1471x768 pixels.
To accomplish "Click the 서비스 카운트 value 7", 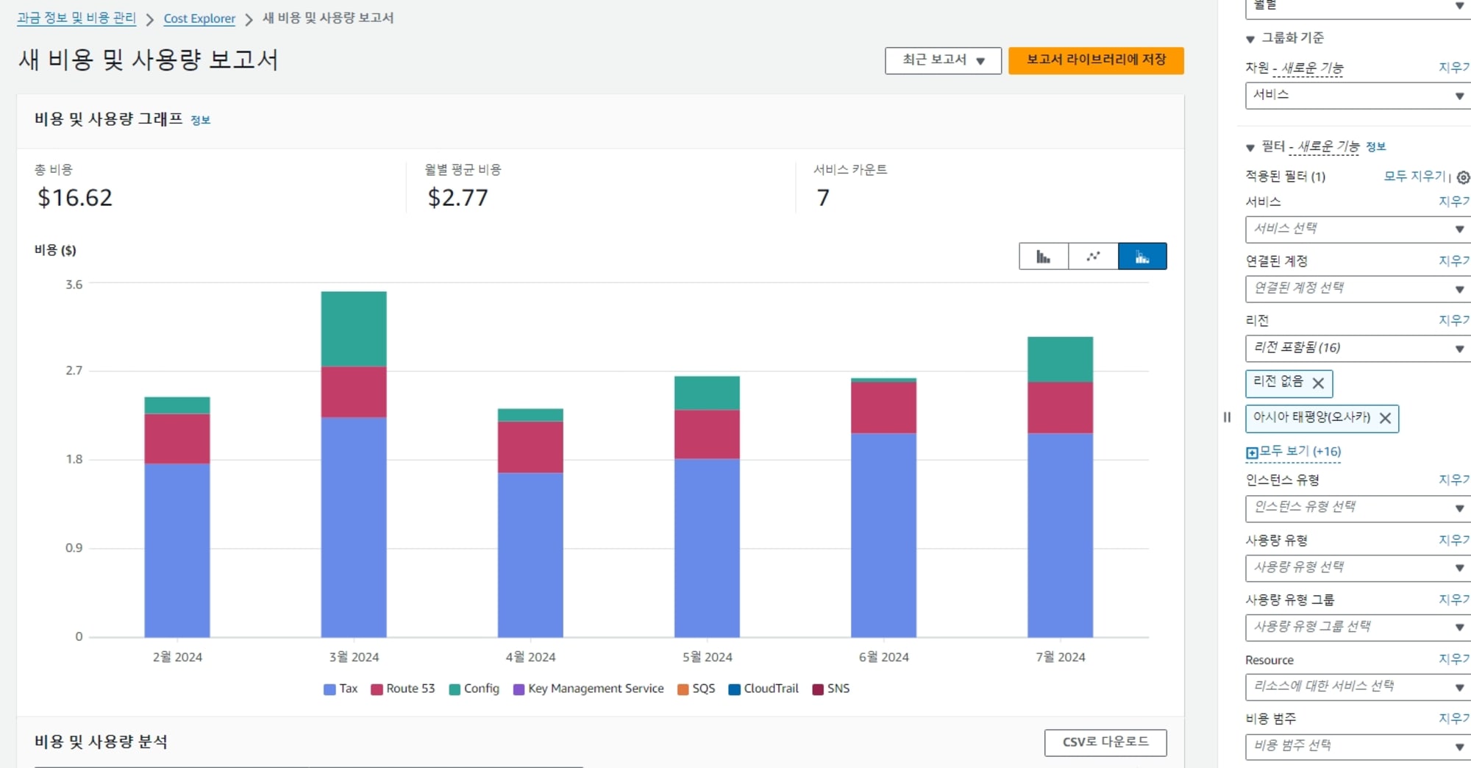I will (x=823, y=198).
